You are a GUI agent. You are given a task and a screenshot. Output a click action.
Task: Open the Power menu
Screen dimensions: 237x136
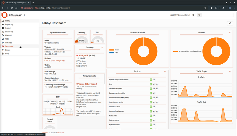tap(20, 50)
